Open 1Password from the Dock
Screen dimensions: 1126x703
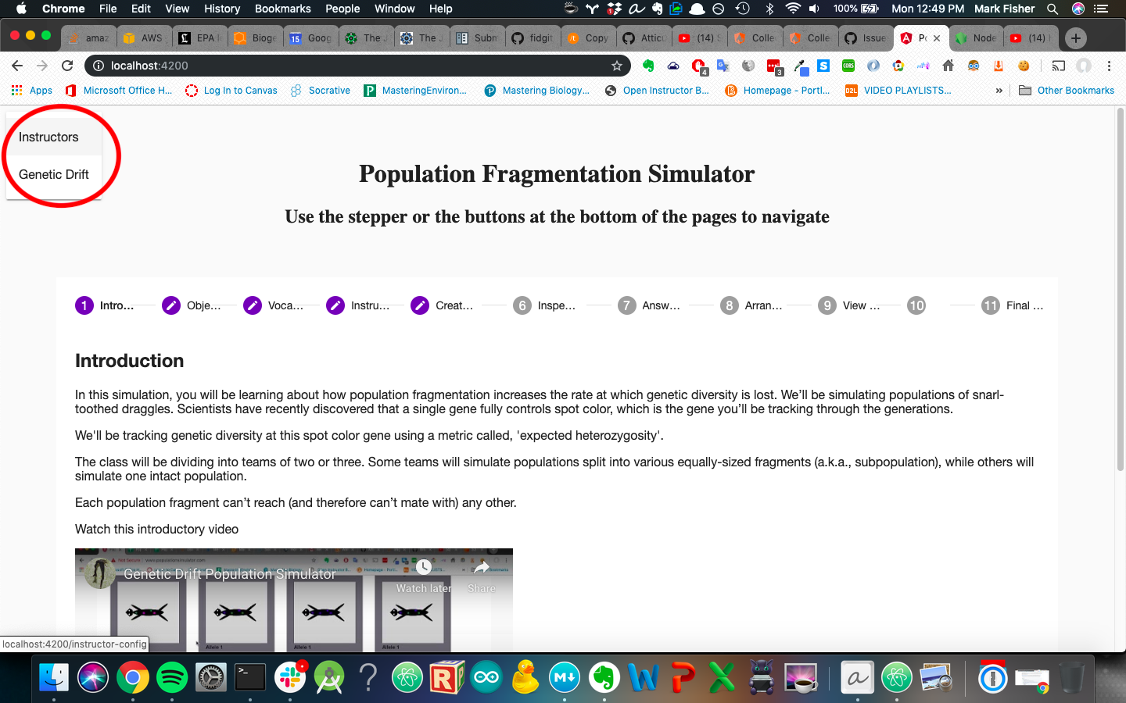(992, 677)
